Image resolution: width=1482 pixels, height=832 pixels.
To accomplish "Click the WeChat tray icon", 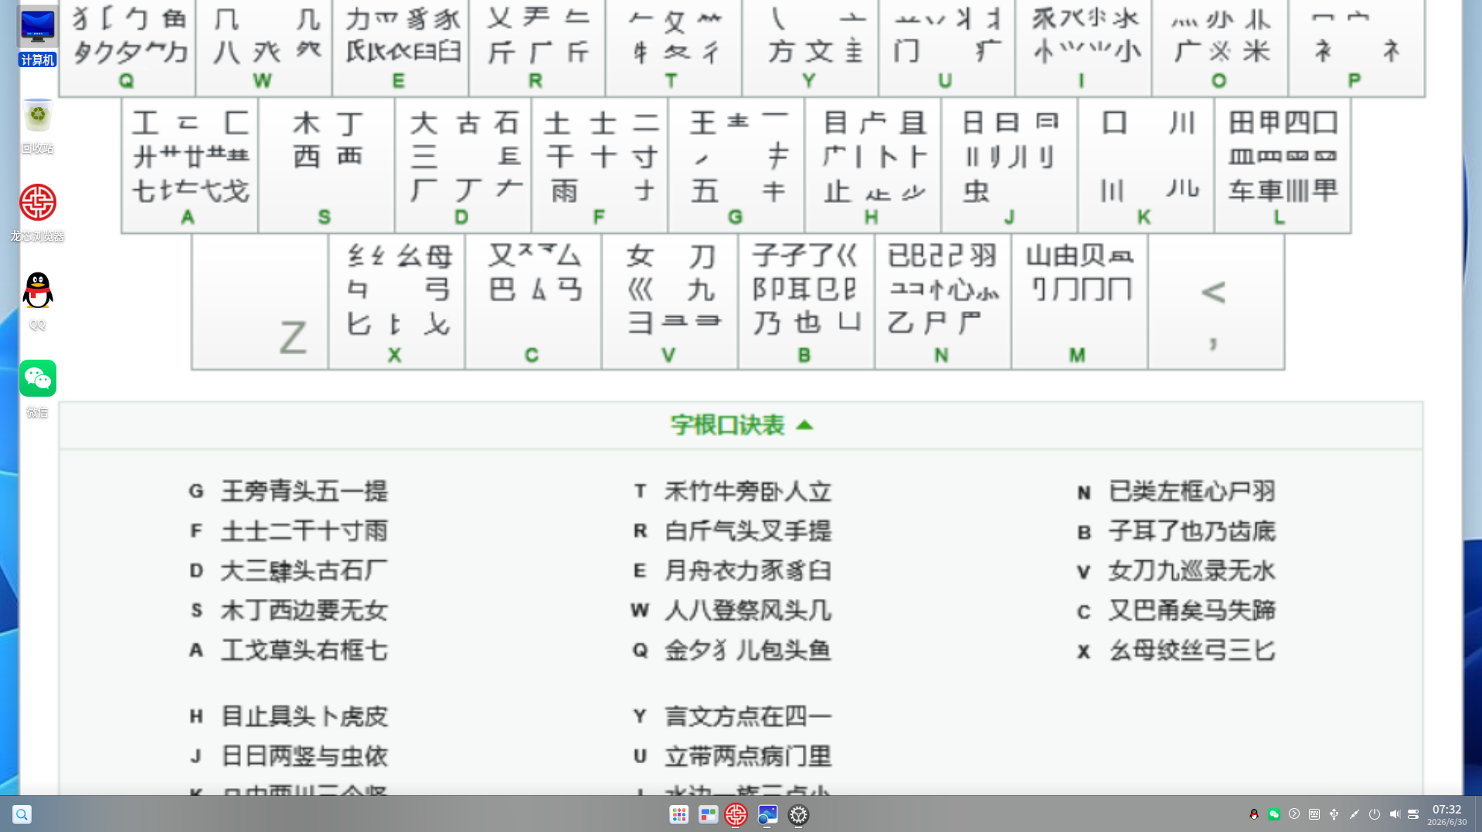I will click(x=1274, y=814).
